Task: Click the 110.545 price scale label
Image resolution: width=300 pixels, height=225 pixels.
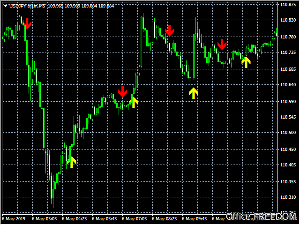Action: coord(288,117)
